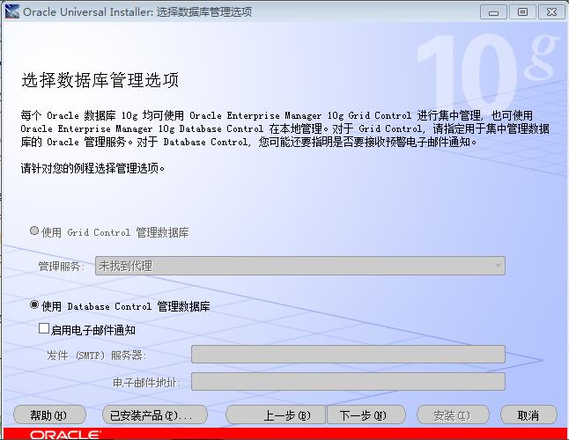569x440 pixels.
Task: Click the 发件 (SMTP) 服务器 label
Action: (97, 356)
